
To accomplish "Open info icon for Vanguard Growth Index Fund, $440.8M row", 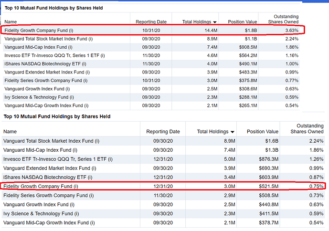I will (72, 205).
